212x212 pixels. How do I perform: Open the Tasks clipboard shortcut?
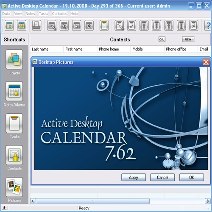tap(14, 123)
